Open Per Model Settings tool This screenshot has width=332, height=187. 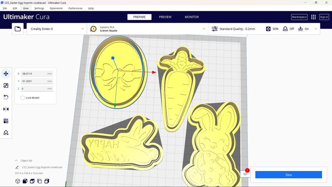click(x=6, y=121)
